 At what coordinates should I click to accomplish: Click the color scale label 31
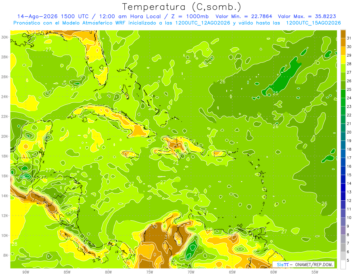click(x=349, y=38)
